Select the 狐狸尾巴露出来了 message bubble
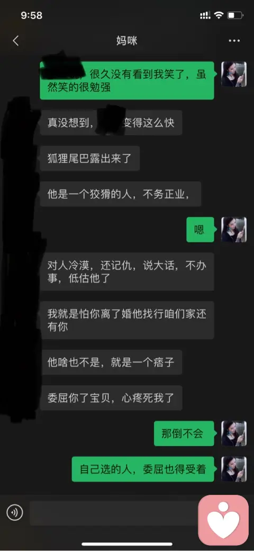Viewport: 254px width, 551px height. point(90,158)
